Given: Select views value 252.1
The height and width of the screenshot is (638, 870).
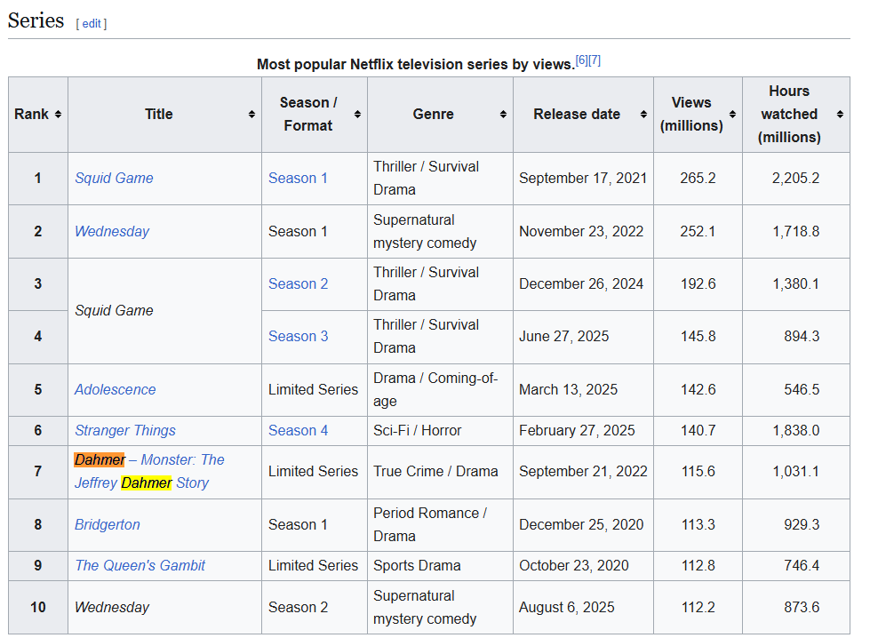Looking at the screenshot, I should pos(698,231).
